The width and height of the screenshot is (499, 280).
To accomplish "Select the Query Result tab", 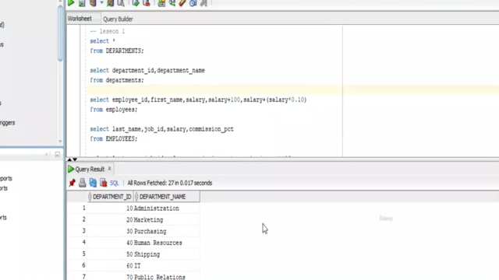I will click(x=90, y=170).
